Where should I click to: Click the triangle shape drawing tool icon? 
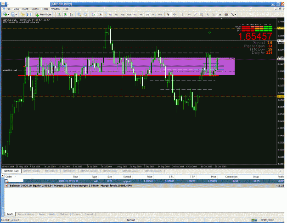220,14
